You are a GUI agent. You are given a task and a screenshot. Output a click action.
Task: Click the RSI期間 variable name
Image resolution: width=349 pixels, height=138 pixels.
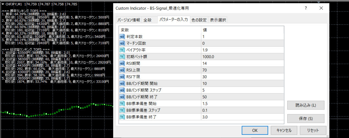click(x=133, y=63)
